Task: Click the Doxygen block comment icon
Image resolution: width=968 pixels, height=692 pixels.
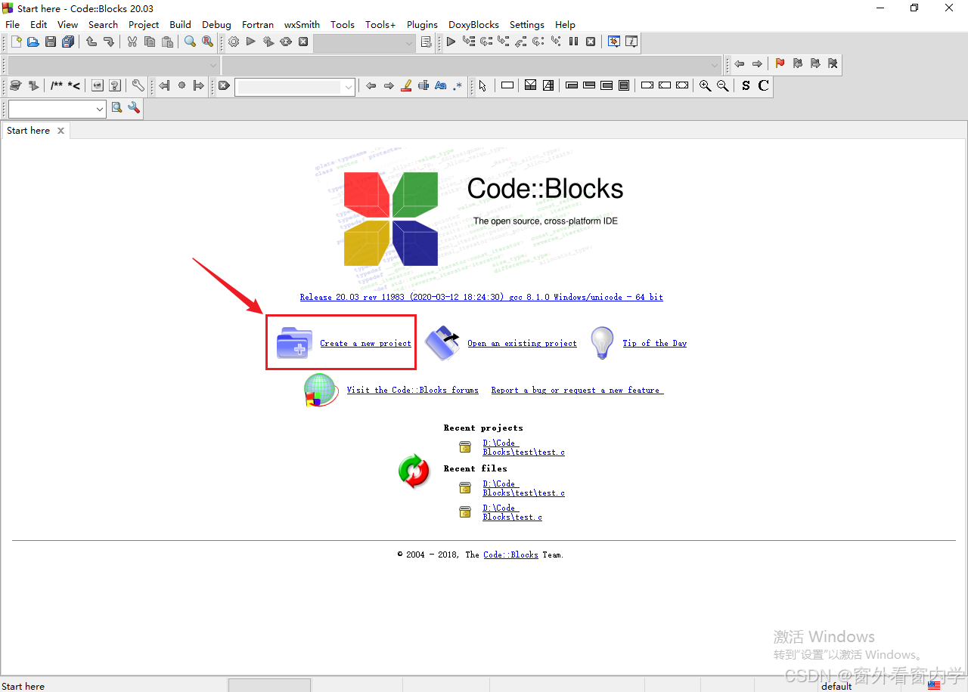Action: pyautogui.click(x=57, y=86)
